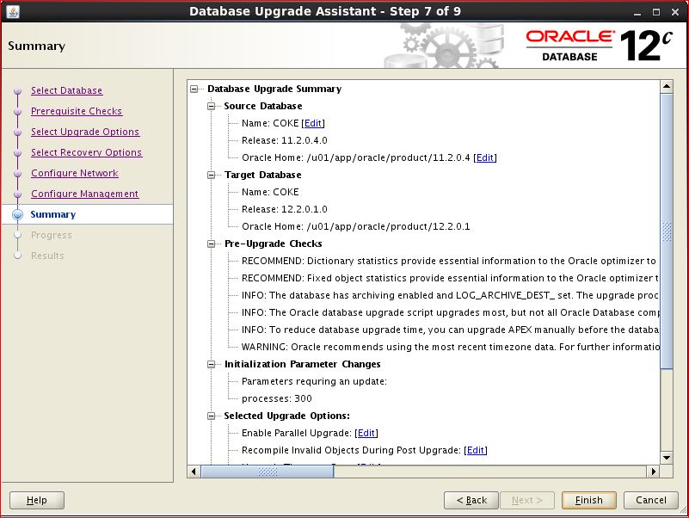
Task: Open Configure Management step
Action: coord(84,194)
